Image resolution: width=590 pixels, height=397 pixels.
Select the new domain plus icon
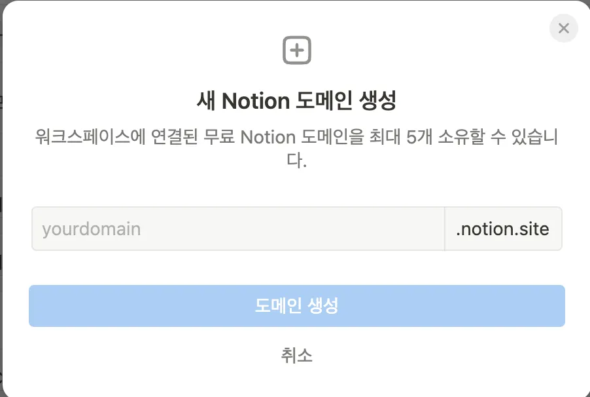pos(297,50)
